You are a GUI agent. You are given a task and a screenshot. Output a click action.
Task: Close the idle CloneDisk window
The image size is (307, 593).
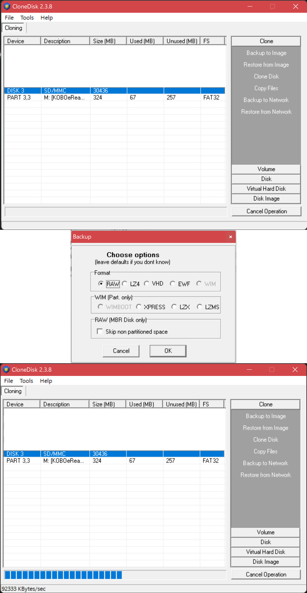[296, 7]
